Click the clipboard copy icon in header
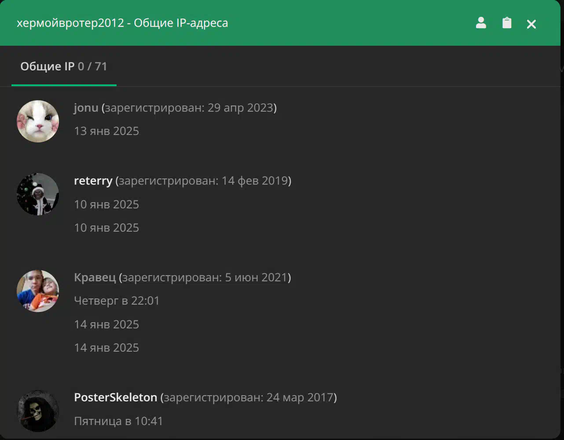 tap(507, 23)
